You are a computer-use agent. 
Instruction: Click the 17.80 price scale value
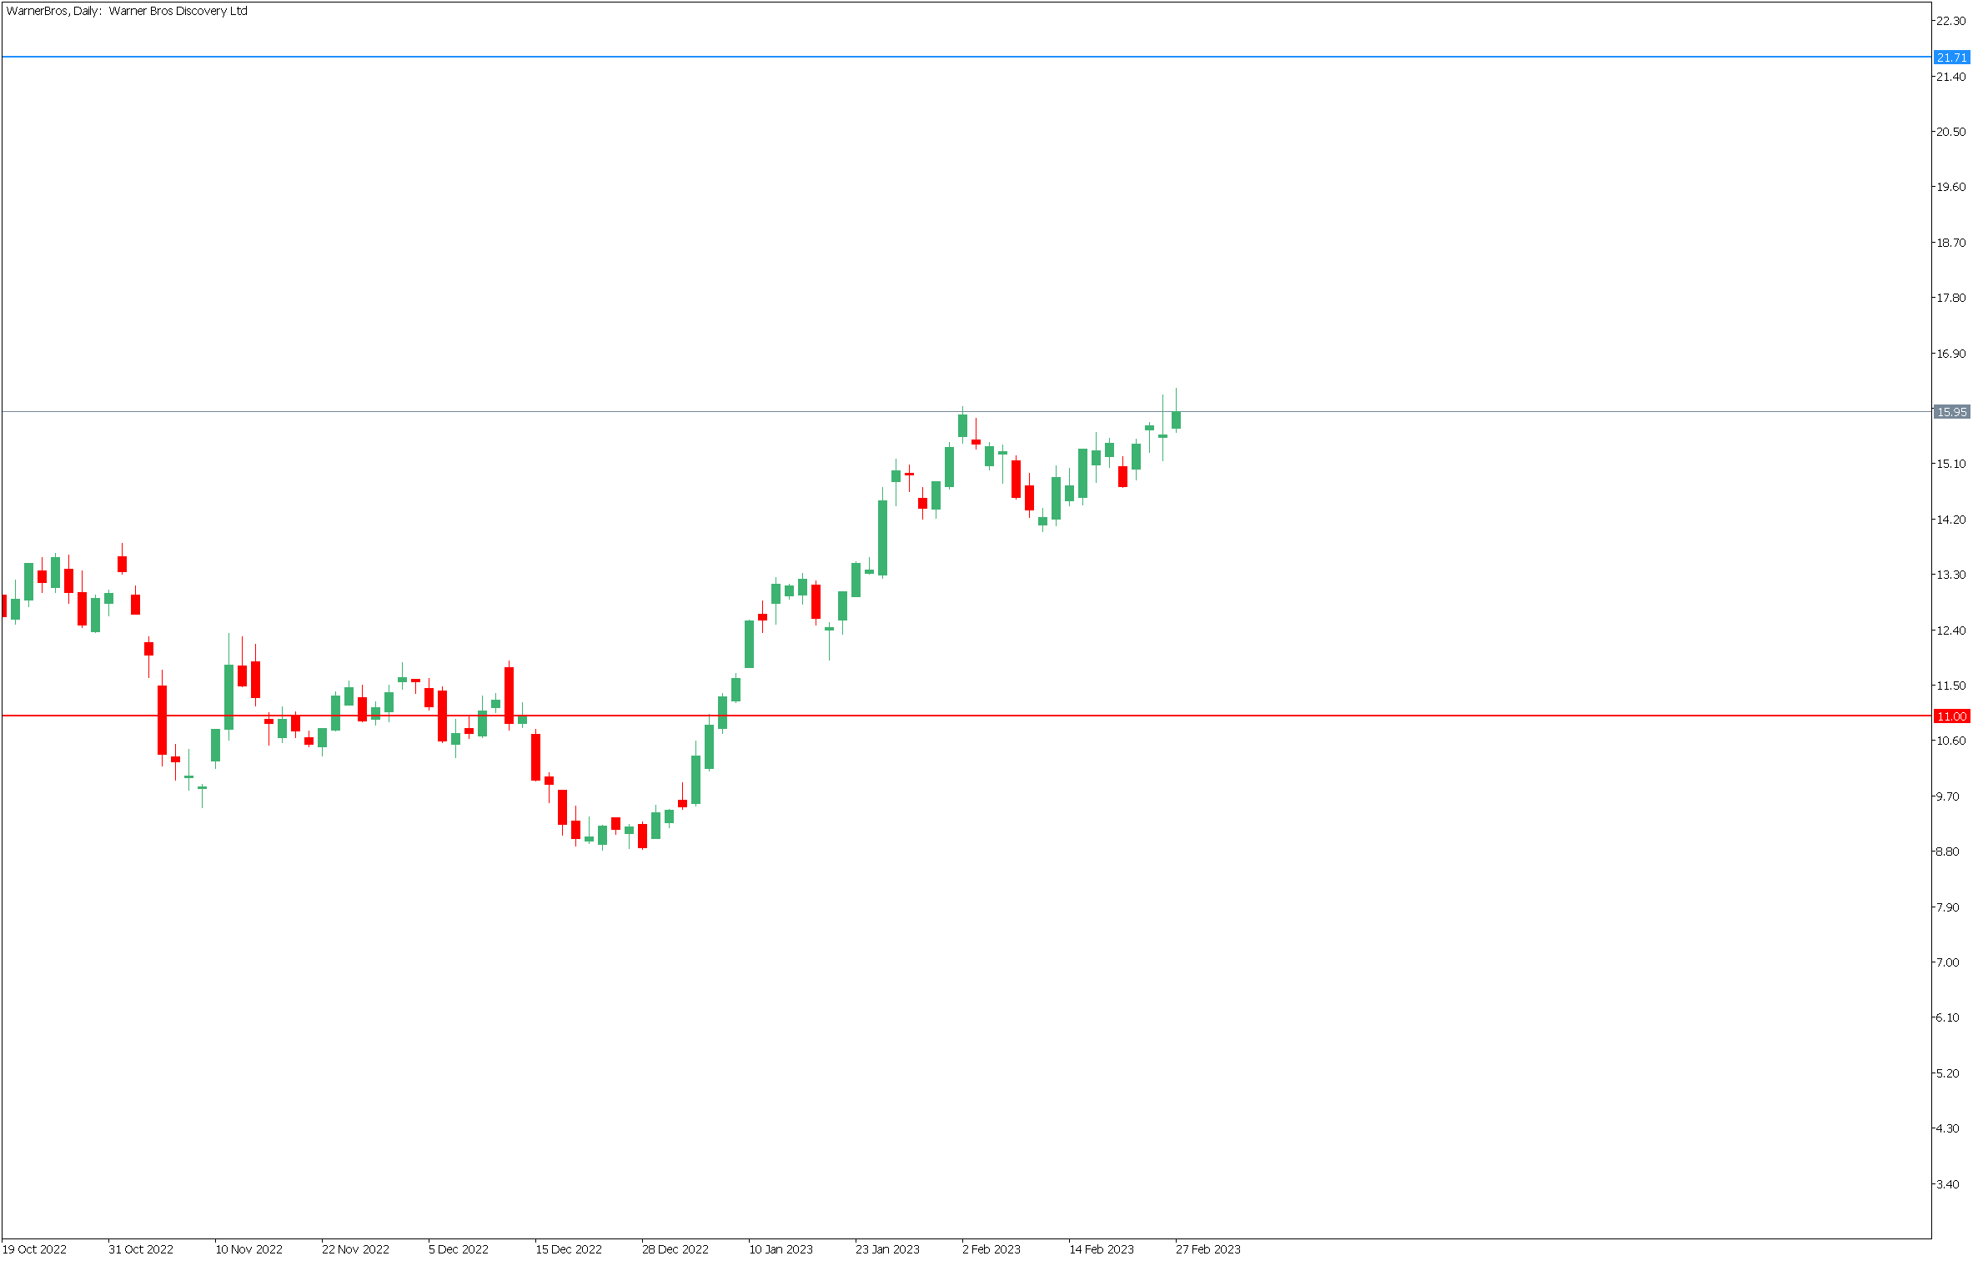1950,298
